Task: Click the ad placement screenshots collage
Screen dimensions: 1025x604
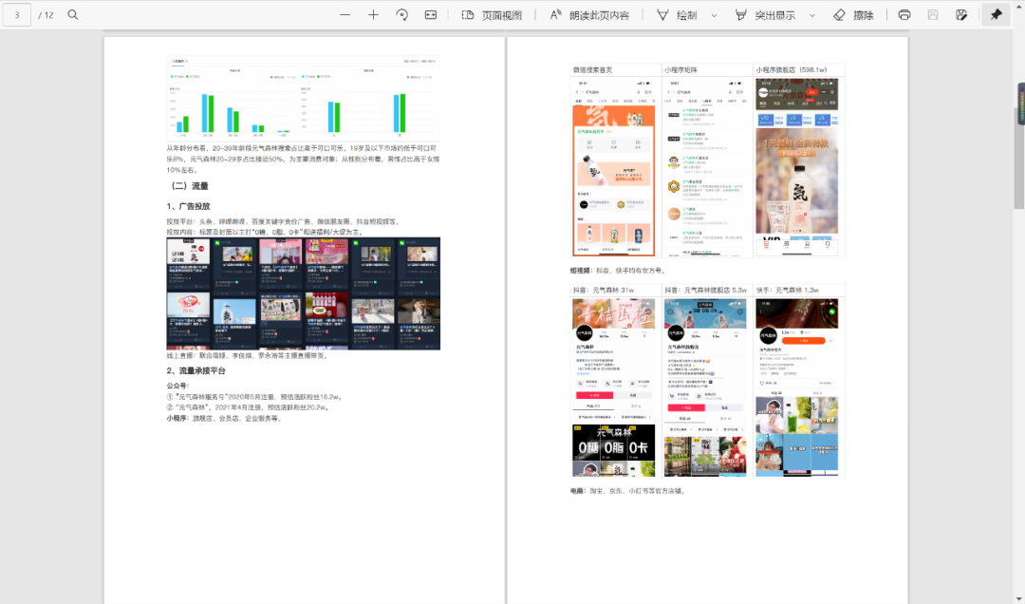Action: (x=304, y=293)
